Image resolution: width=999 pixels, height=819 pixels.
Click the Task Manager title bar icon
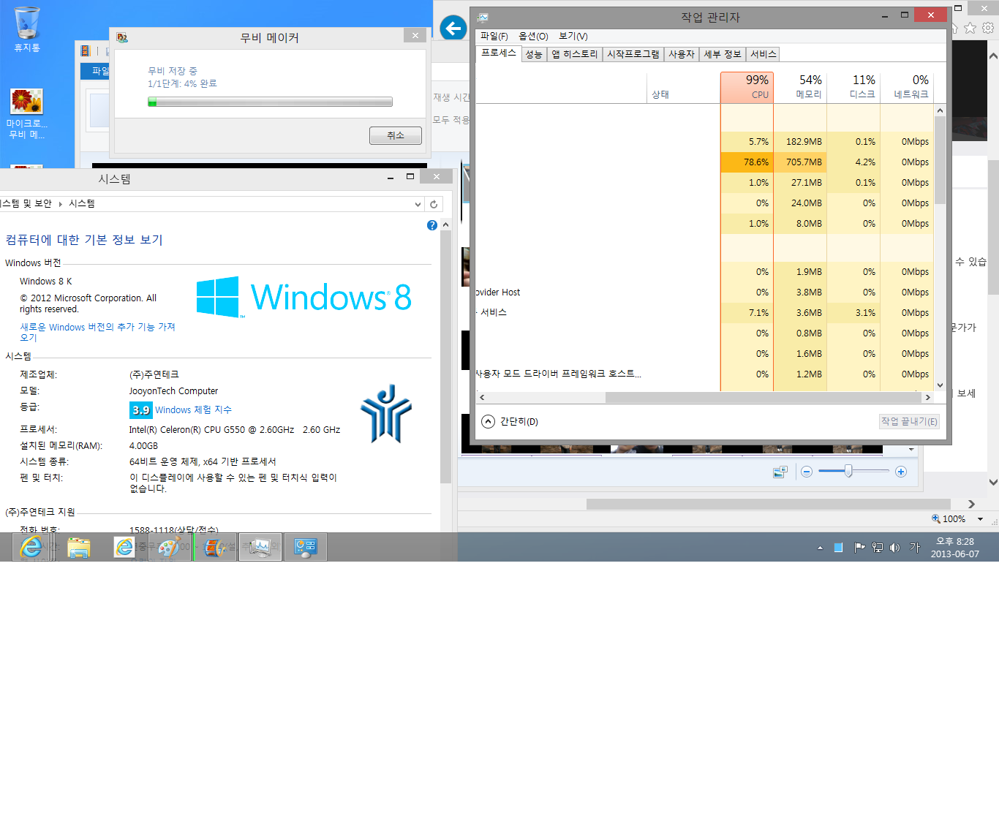tap(483, 18)
